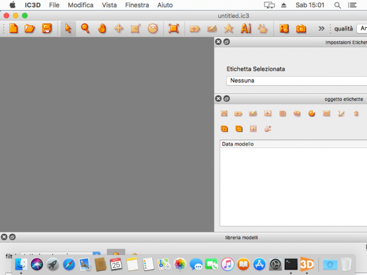The width and height of the screenshot is (367, 275).
Task: Click the UV icon in oggetto etichette
Action: (326, 114)
